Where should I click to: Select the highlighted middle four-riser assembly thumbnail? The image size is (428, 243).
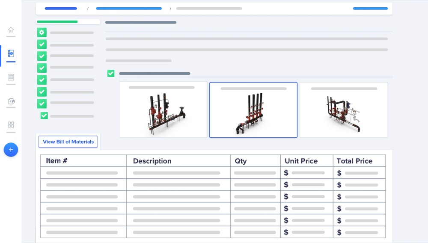253,110
